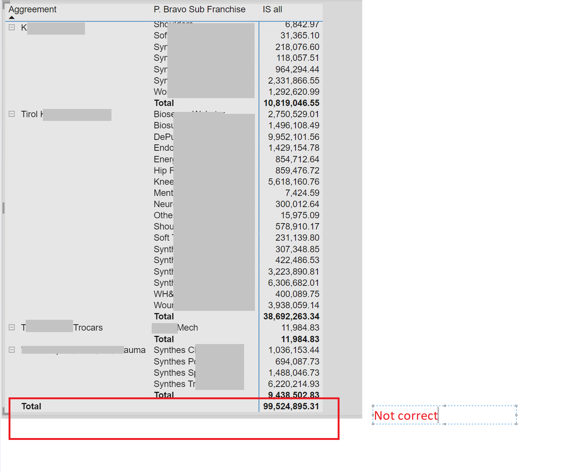The width and height of the screenshot is (587, 472).
Task: Collapse the Trocars agreement group
Action: 12,327
